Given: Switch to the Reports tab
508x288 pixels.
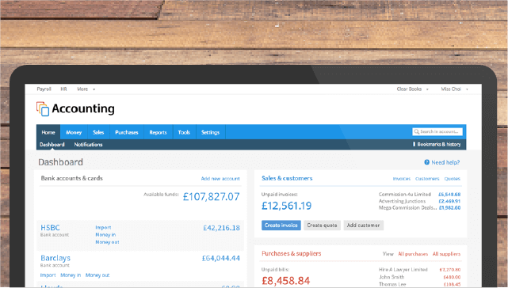Looking at the screenshot, I should point(158,132).
